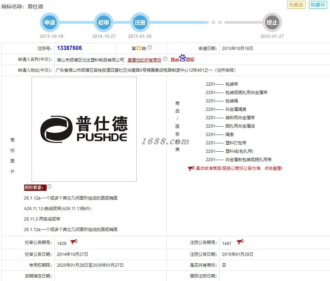Open 具体核准商品/服务以商标公告为准 link
The width and height of the screenshot is (330, 281).
[x=239, y=168]
